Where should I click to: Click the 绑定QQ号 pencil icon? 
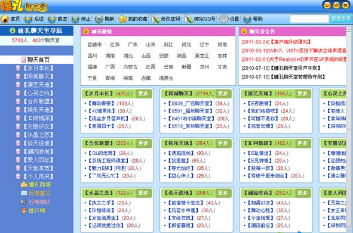click(x=189, y=19)
